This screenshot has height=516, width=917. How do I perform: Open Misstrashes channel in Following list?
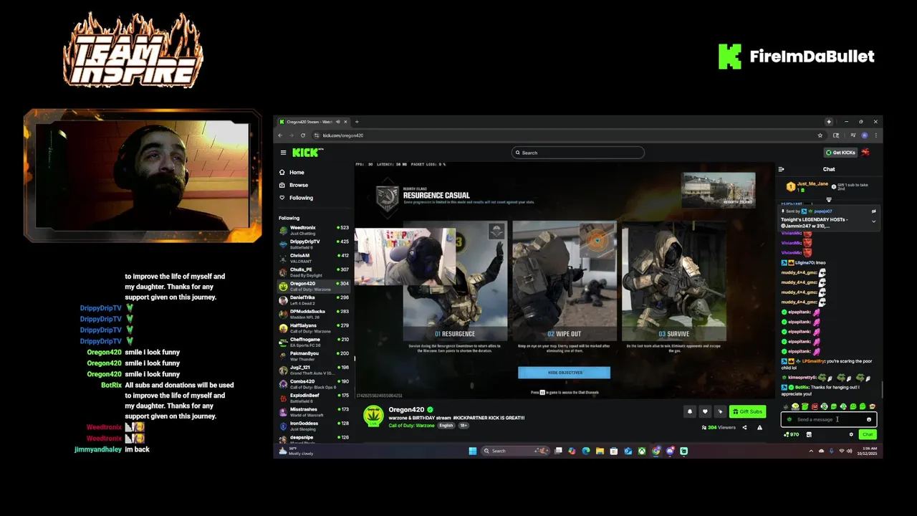315,411
